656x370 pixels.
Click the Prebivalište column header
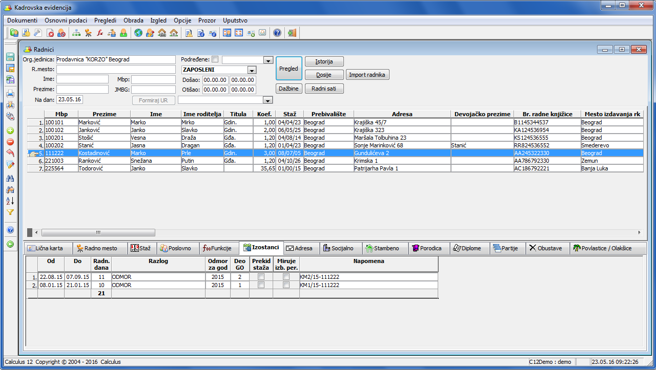[x=329, y=114]
